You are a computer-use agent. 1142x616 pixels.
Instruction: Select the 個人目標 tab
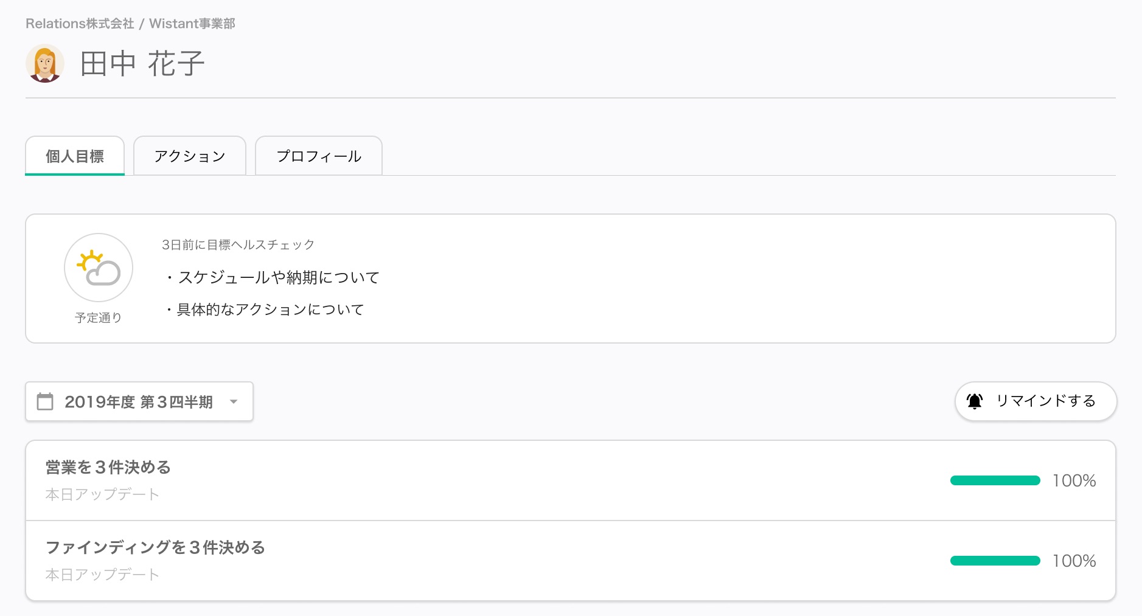pyautogui.click(x=75, y=156)
